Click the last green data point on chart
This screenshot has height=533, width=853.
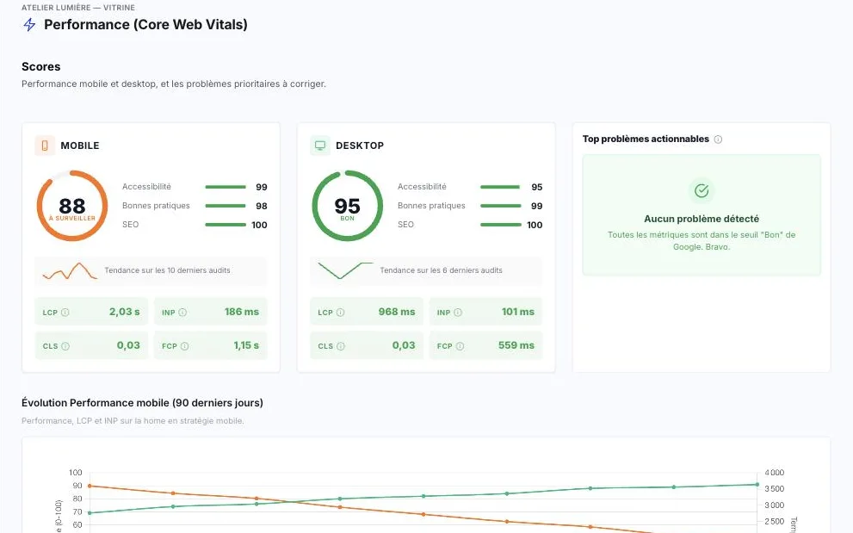(x=757, y=485)
